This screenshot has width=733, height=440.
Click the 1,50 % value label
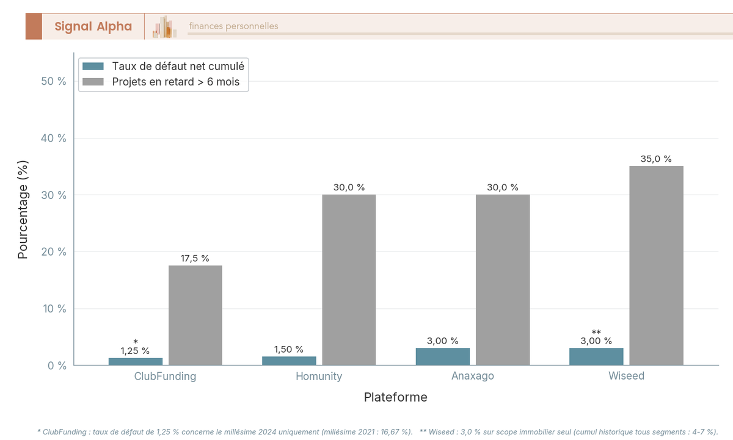pyautogui.click(x=289, y=349)
